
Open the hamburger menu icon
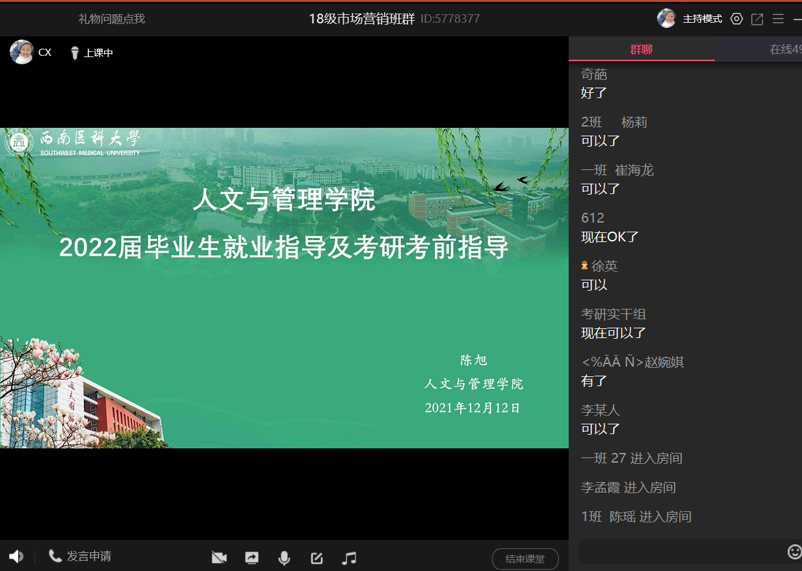point(778,19)
